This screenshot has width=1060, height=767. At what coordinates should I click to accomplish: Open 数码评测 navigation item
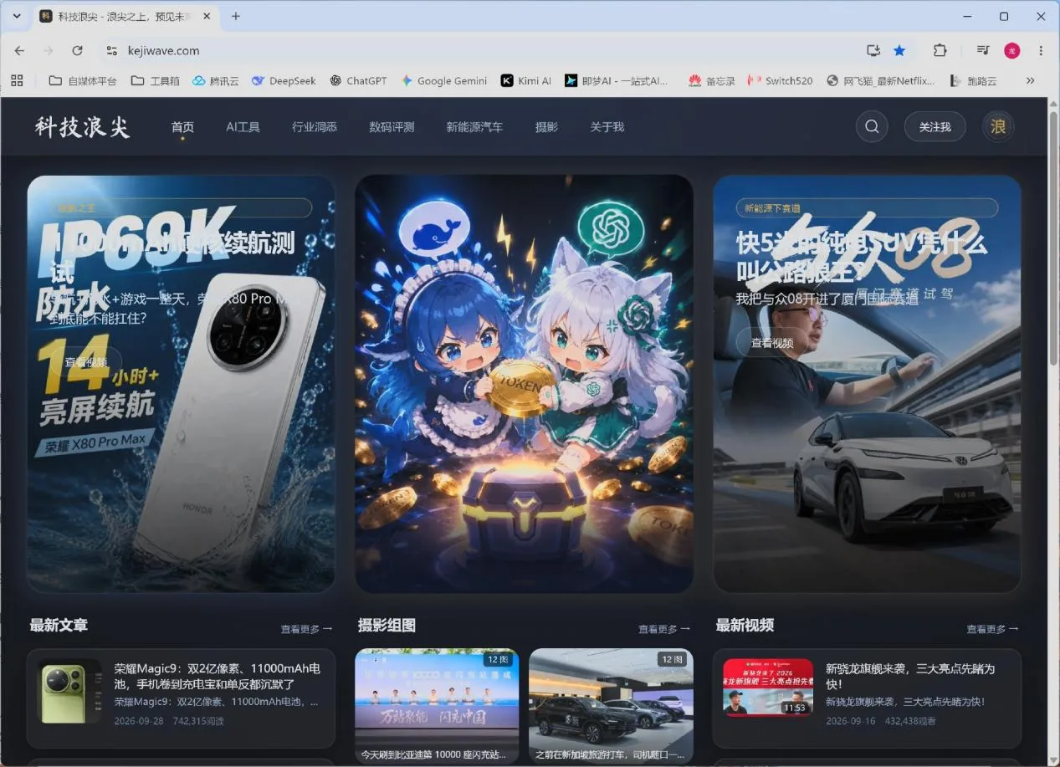pos(392,127)
